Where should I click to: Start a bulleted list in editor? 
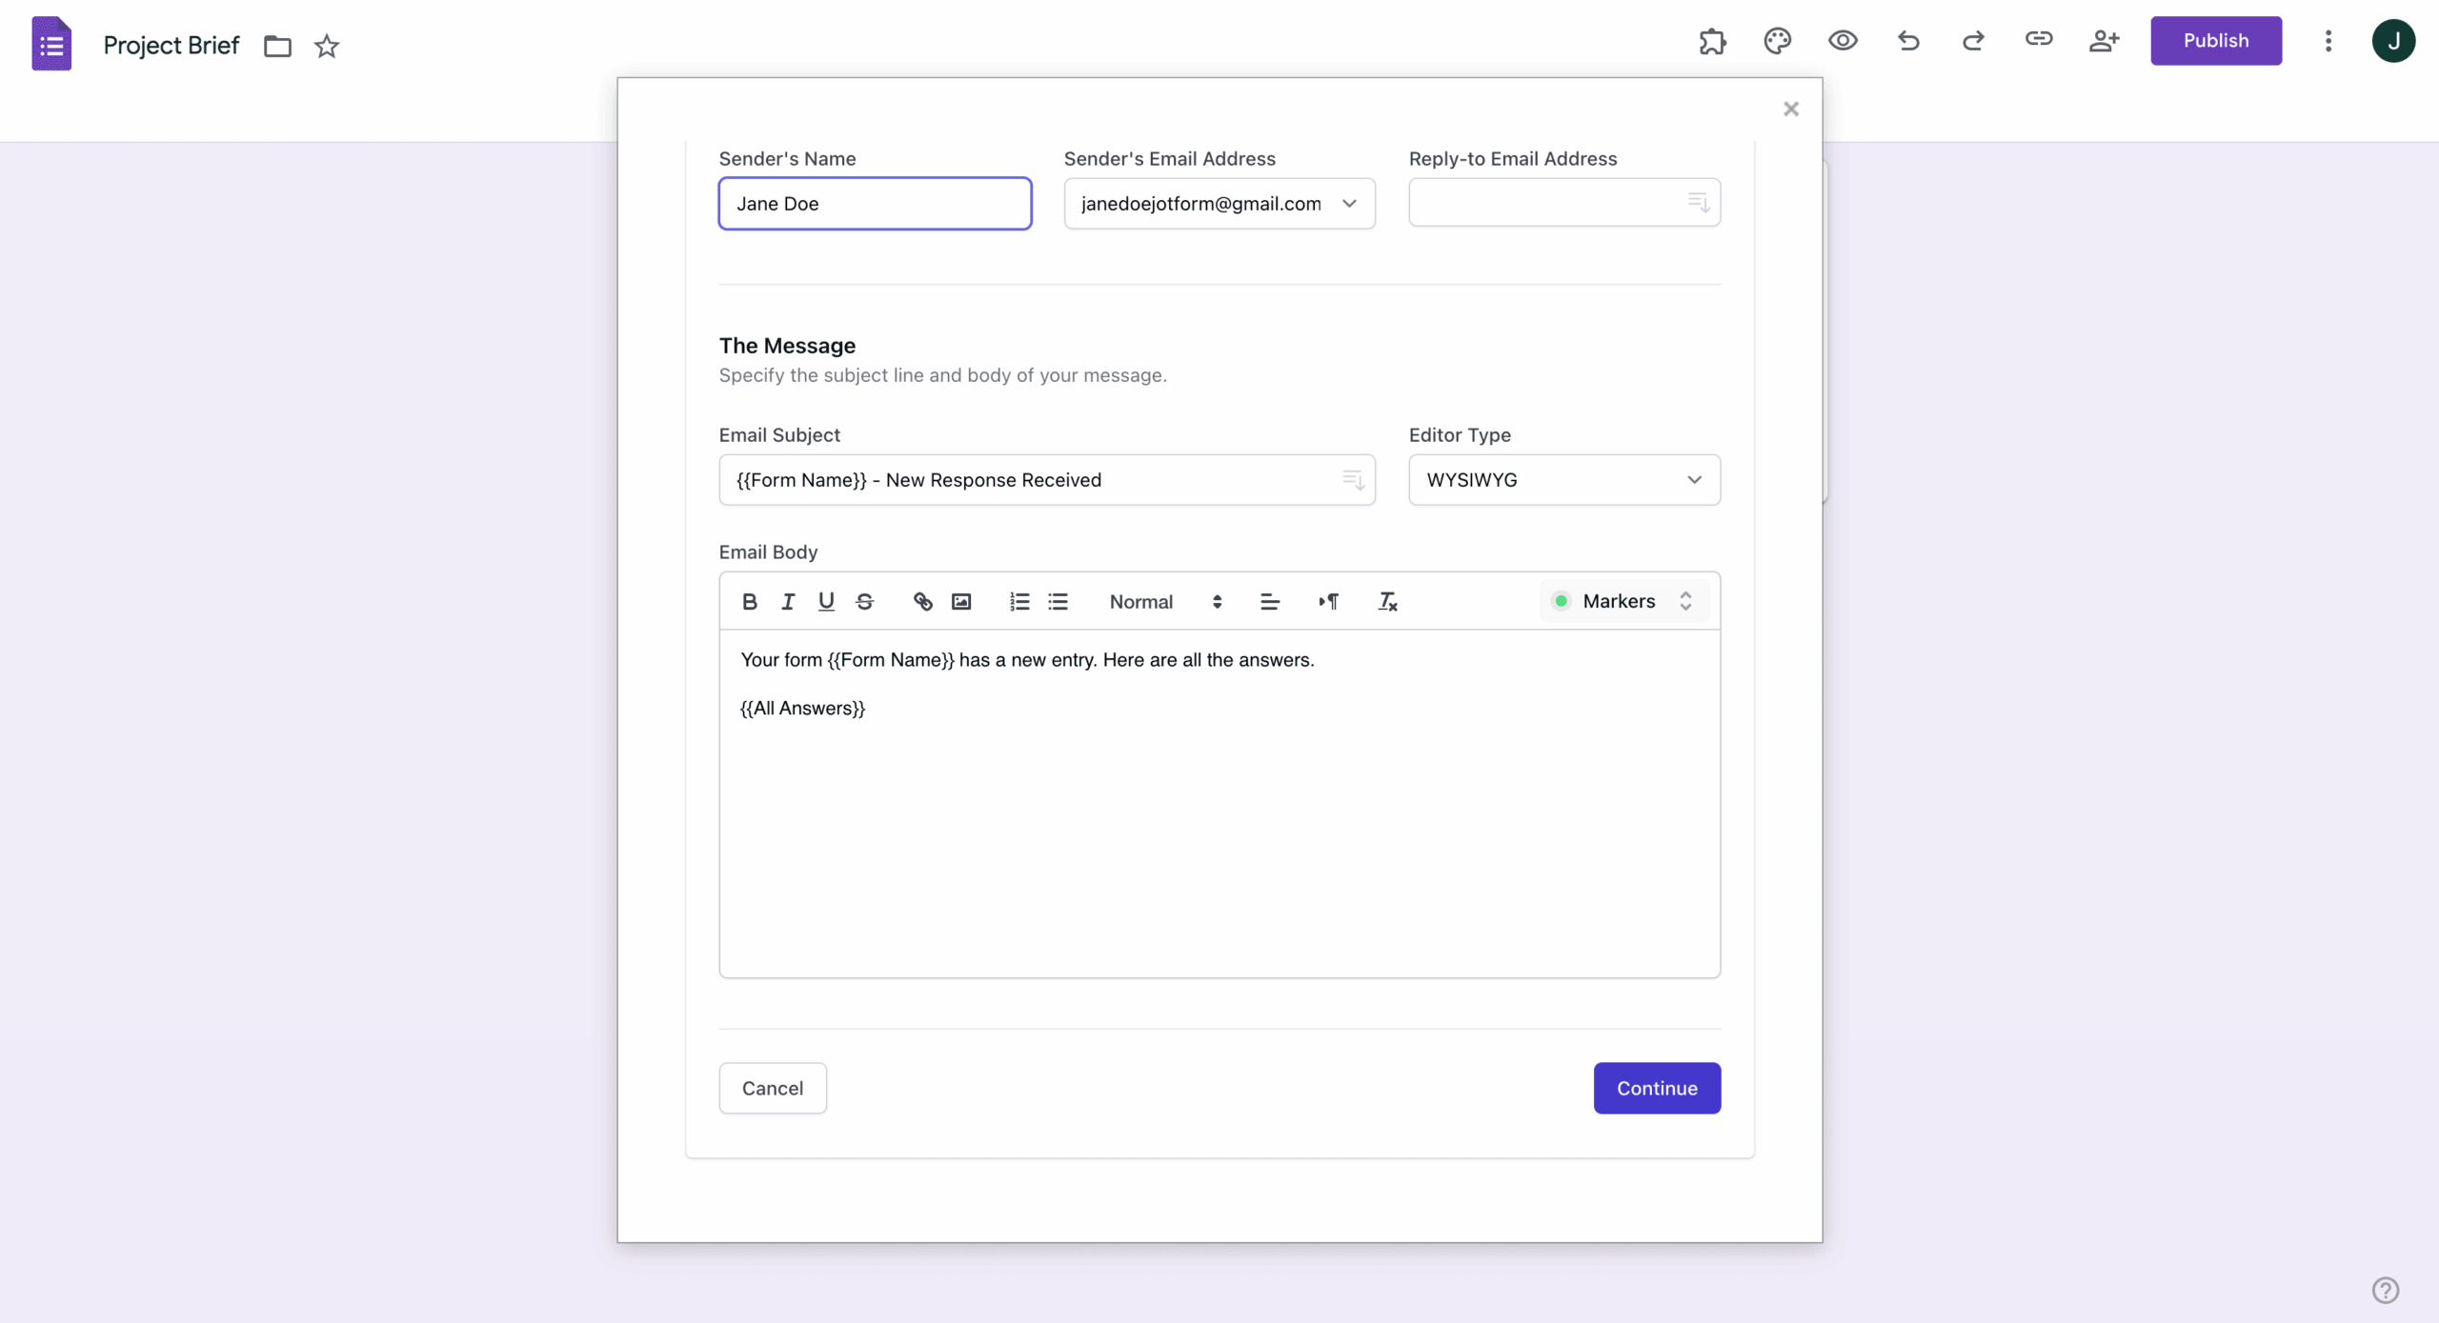tap(1058, 601)
